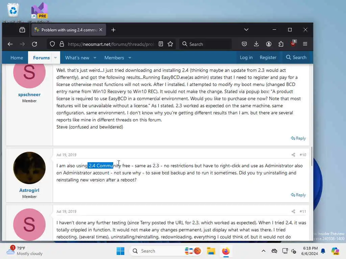This screenshot has height=259, width=346.
Task: Open Recycle Bin desktop icon
Action: click(13, 12)
